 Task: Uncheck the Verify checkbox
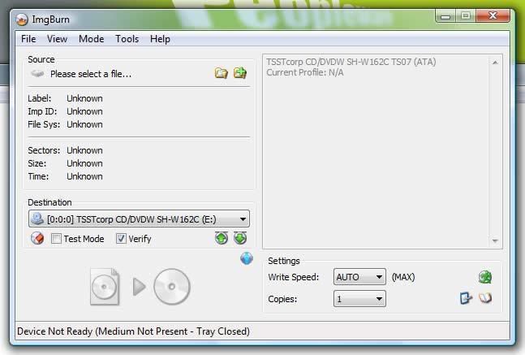[x=121, y=239]
